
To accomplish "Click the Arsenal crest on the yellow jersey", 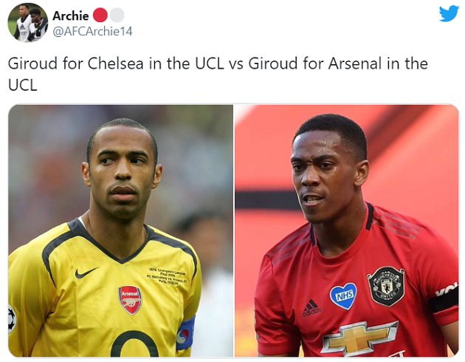I will tap(130, 299).
